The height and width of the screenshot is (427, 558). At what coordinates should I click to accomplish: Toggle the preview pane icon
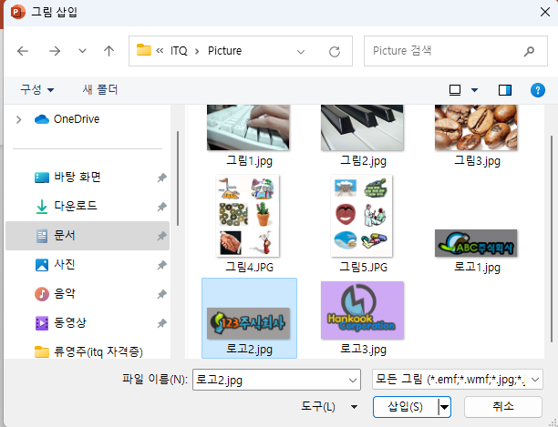tap(504, 90)
